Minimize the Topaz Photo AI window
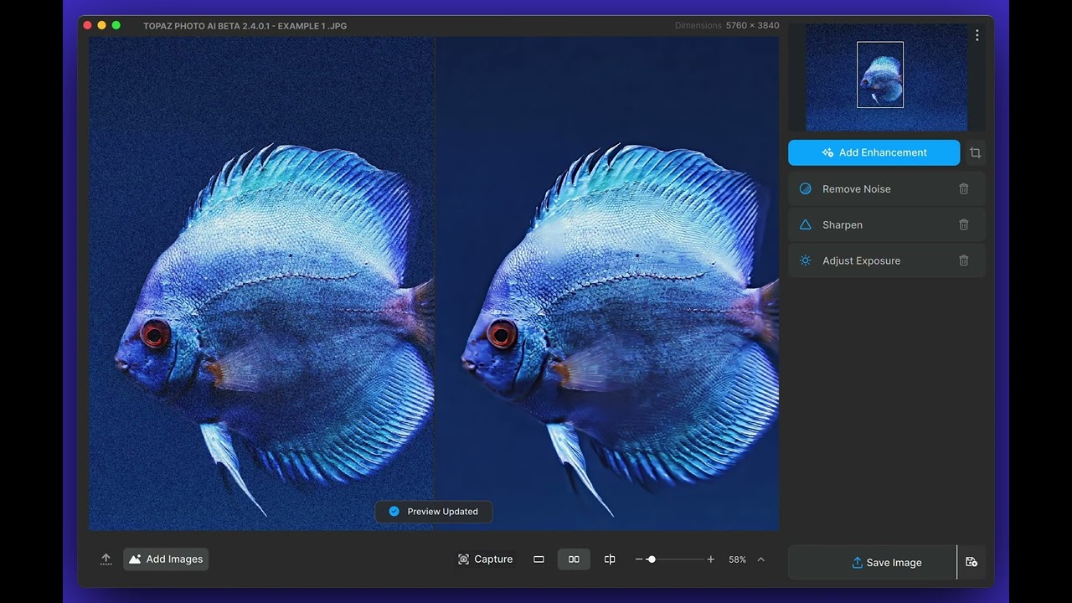The height and width of the screenshot is (603, 1072). click(101, 25)
